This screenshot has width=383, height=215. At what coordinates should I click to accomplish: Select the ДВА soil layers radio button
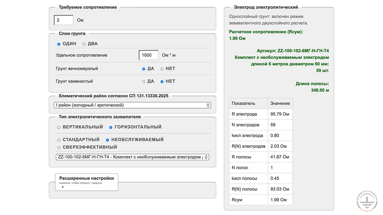point(84,44)
